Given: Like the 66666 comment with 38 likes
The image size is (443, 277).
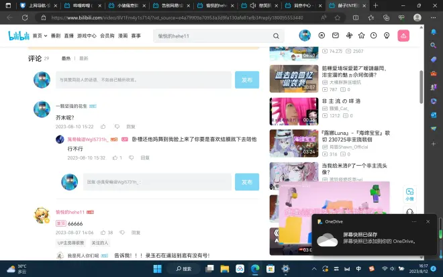Looking at the screenshot, I should pyautogui.click(x=103, y=233).
